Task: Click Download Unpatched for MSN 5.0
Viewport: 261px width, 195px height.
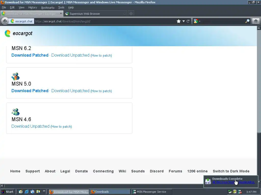Action: (70, 91)
